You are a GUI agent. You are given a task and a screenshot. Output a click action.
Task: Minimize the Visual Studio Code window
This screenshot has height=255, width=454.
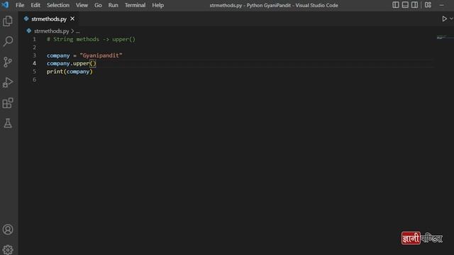point(441,5)
